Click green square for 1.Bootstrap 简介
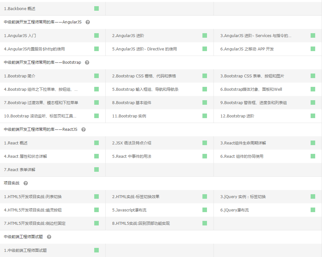The image size is (322, 257). pyautogui.click(x=97, y=76)
